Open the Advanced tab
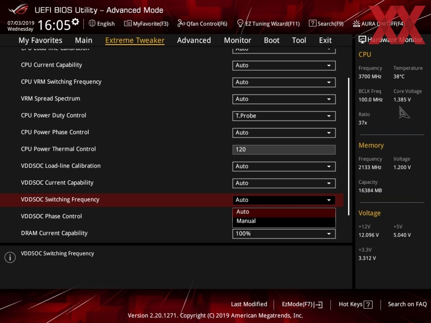The height and width of the screenshot is (323, 431). tap(194, 40)
